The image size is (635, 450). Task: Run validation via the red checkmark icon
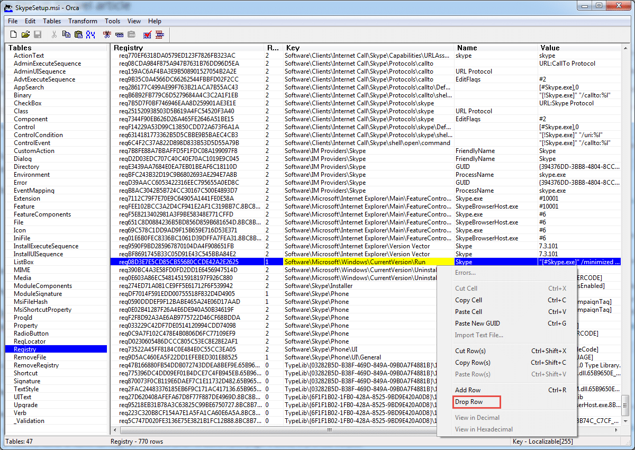pos(147,34)
